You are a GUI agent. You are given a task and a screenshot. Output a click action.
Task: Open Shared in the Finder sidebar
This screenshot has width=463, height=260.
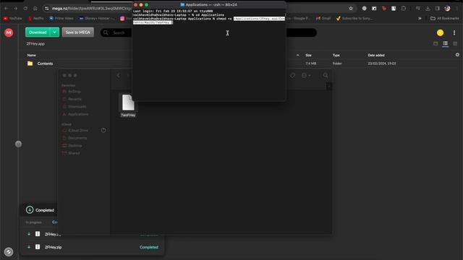pos(71,153)
